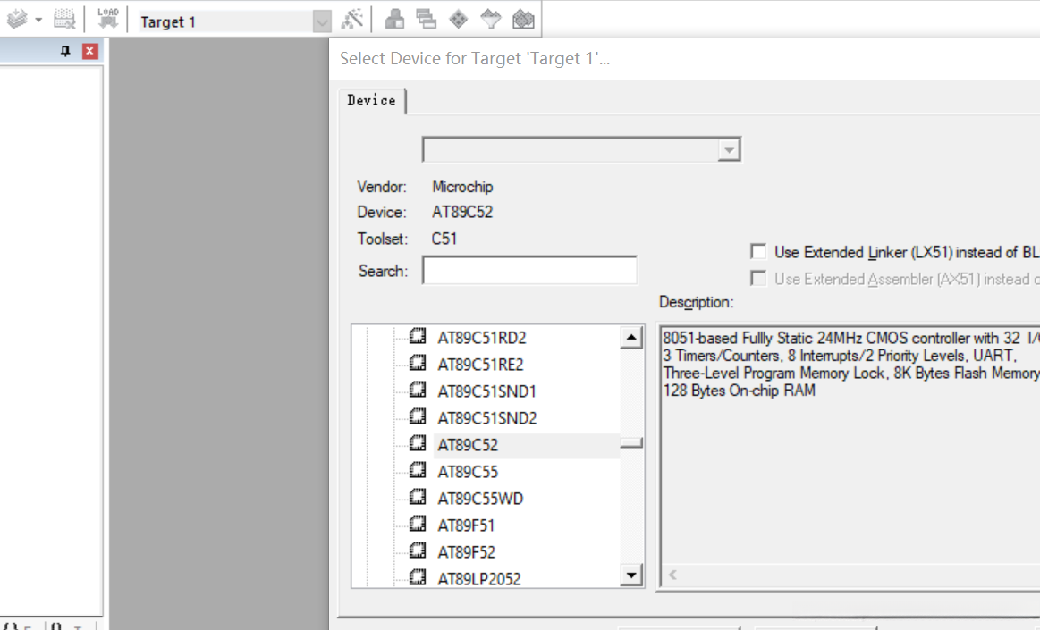This screenshot has height=630, width=1040.
Task: Open the device database dropdown above Vendor
Action: 729,150
